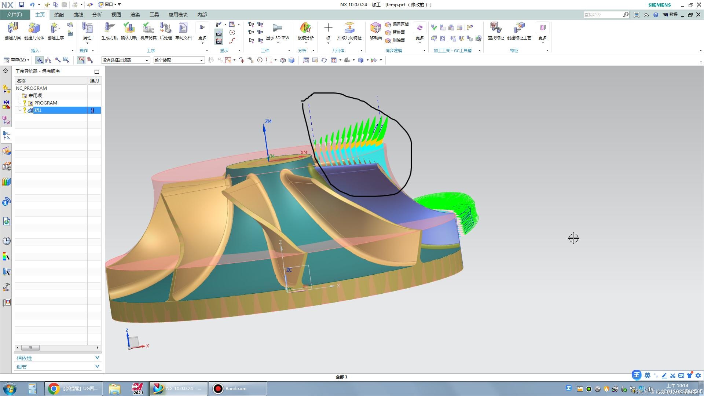Image resolution: width=704 pixels, height=396 pixels.
Task: Open the Assembly Navigator sidebar tab
Action: click(7, 89)
